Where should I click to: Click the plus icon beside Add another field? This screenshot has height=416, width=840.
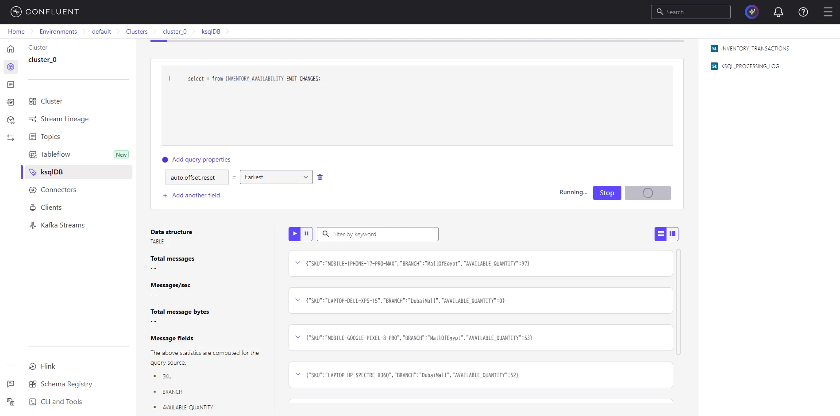pos(165,196)
